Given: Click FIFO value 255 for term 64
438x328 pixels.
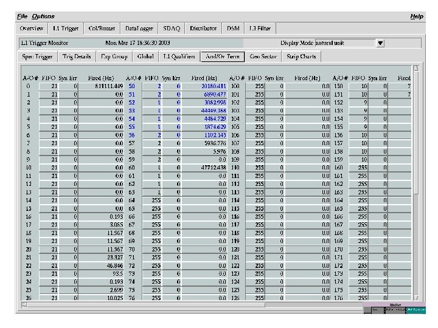Looking at the screenshot, I should pos(152,200).
